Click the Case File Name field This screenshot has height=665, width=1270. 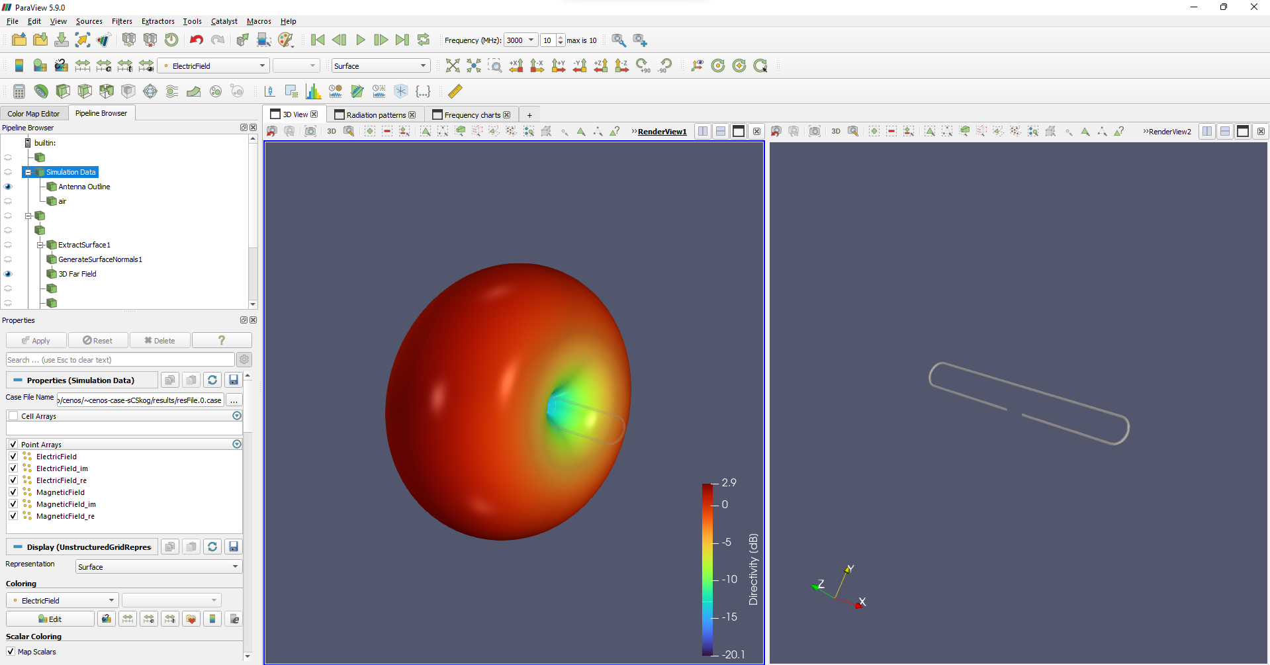click(140, 400)
